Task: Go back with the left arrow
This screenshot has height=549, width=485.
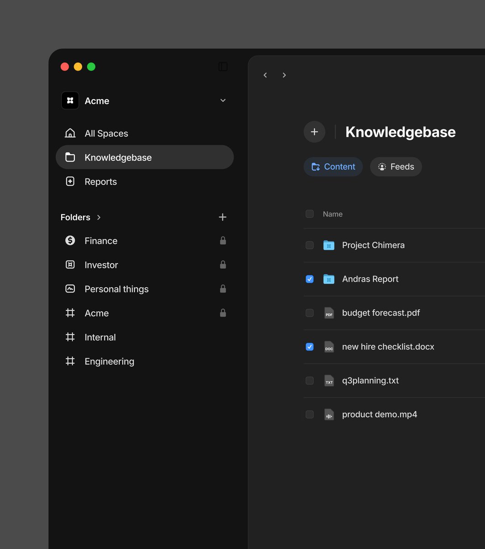Action: click(265, 75)
